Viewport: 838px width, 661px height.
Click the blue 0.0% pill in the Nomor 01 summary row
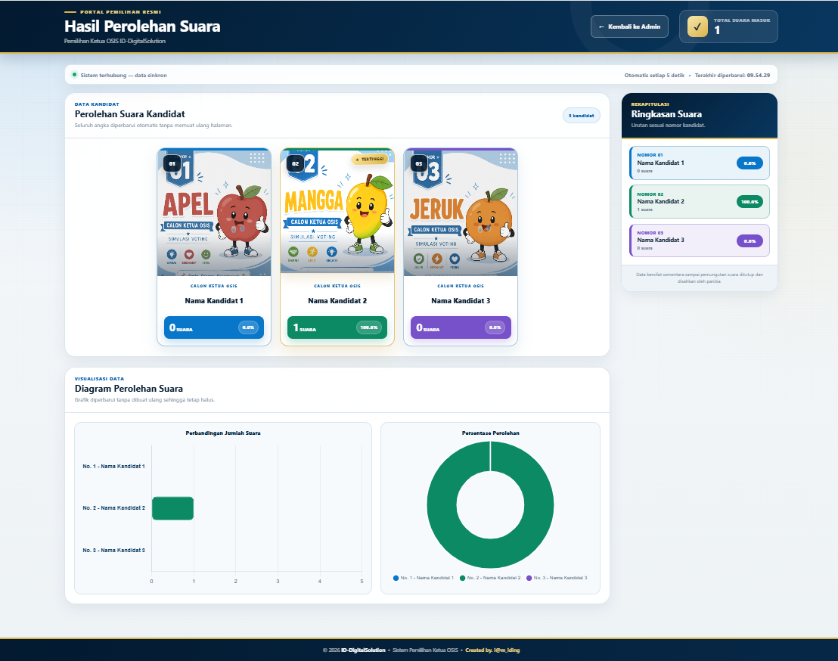point(750,163)
